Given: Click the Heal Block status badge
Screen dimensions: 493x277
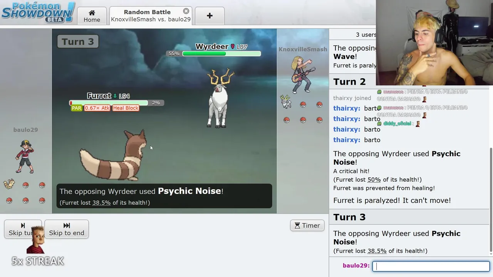Looking at the screenshot, I should click(126, 108).
